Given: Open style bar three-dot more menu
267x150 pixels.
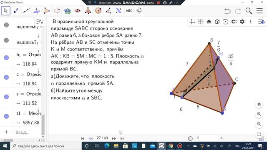Looking at the screenshot, I should click(x=251, y=22).
